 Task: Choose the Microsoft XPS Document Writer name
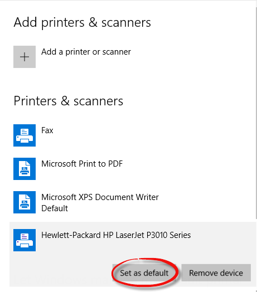[100, 197]
